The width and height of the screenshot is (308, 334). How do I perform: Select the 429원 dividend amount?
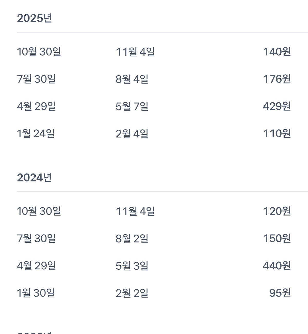[277, 106]
